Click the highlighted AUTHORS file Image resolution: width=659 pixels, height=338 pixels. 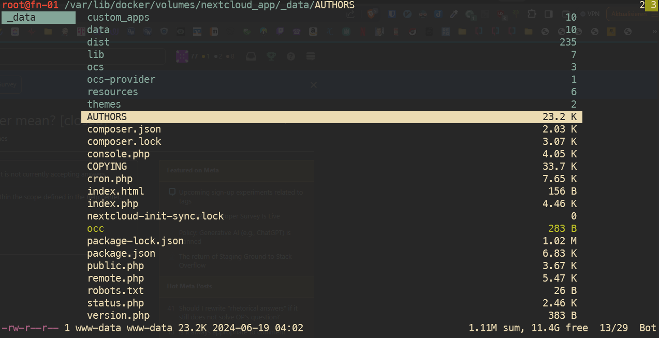[x=107, y=117]
